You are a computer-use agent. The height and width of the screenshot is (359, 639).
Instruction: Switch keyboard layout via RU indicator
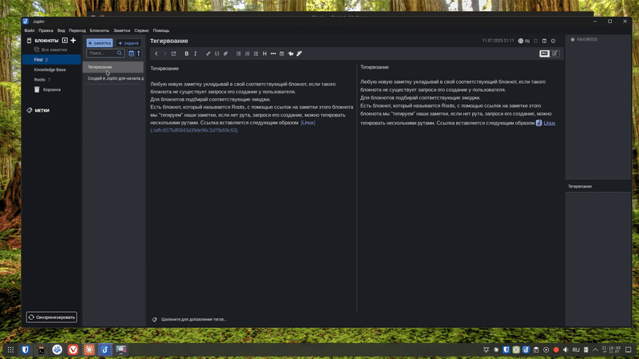[x=576, y=349]
